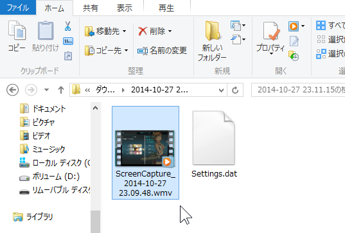
Task: Open the Copy to (コピー先) menu
Action: coord(107,51)
